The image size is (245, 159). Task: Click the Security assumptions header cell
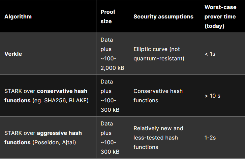[163, 16]
